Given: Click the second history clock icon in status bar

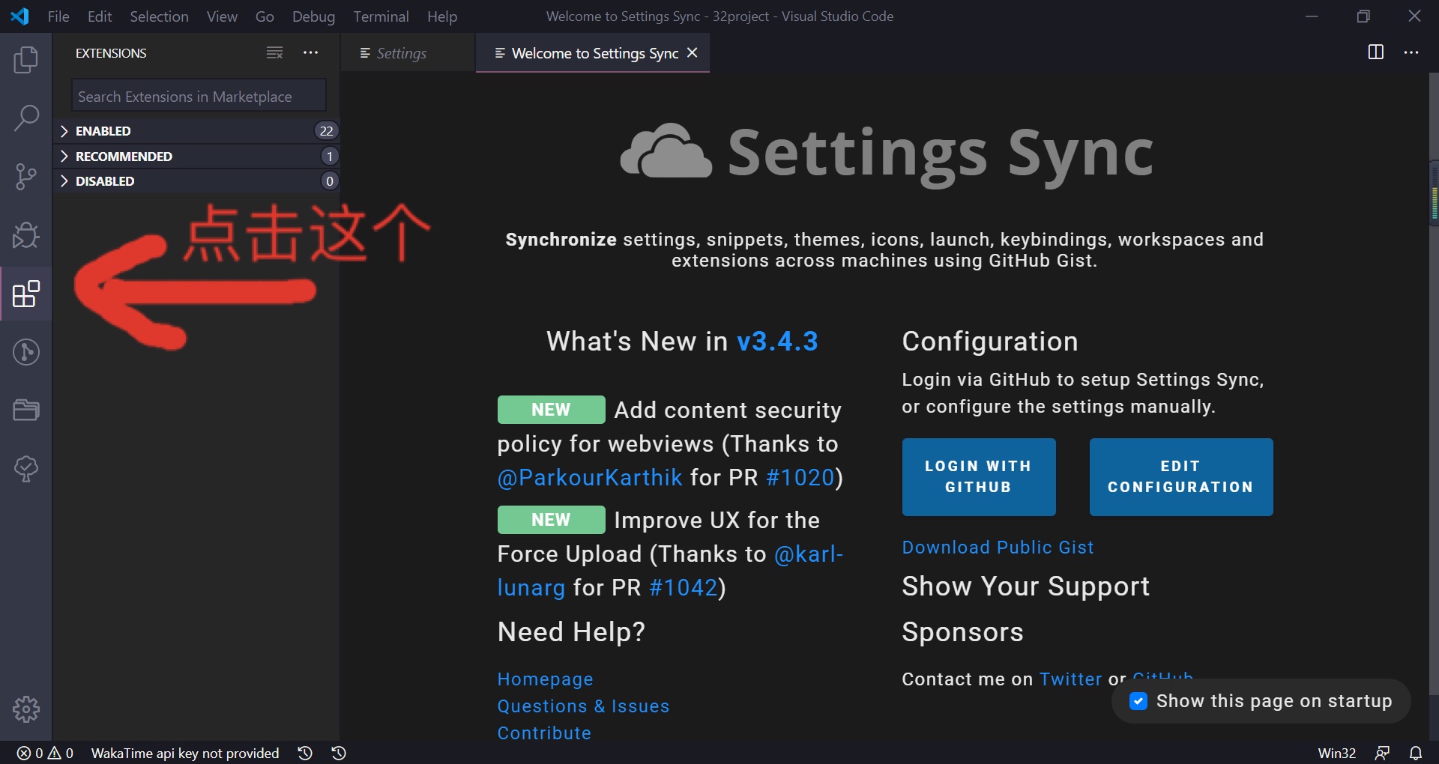Looking at the screenshot, I should [339, 753].
